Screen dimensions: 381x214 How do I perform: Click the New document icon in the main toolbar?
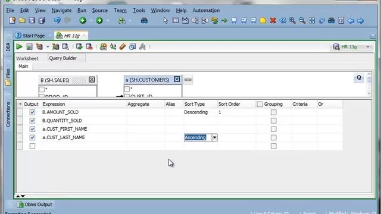[12, 20]
